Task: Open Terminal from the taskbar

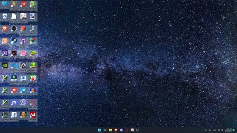Action: [x=105, y=130]
